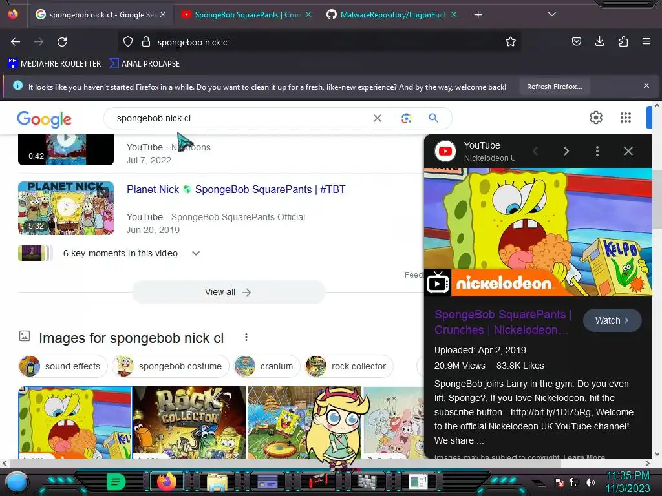Click the YouTube icon in preview panel
The width and height of the screenshot is (662, 496).
(x=445, y=151)
